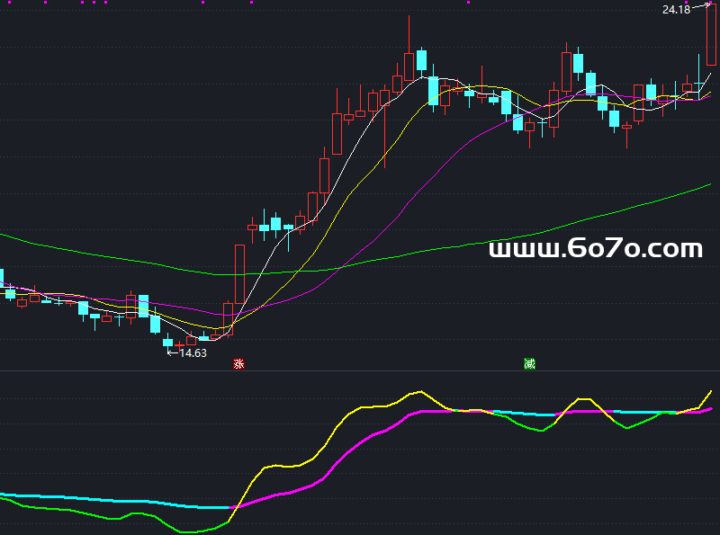Click the divider line between chart and indicator panel

[360, 370]
